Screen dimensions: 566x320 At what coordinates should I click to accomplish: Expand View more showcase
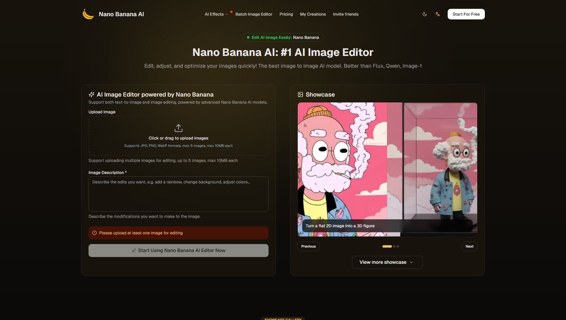(x=387, y=262)
